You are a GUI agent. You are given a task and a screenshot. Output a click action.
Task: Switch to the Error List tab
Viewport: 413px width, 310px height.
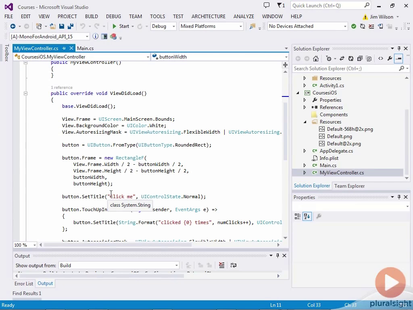coord(24,283)
